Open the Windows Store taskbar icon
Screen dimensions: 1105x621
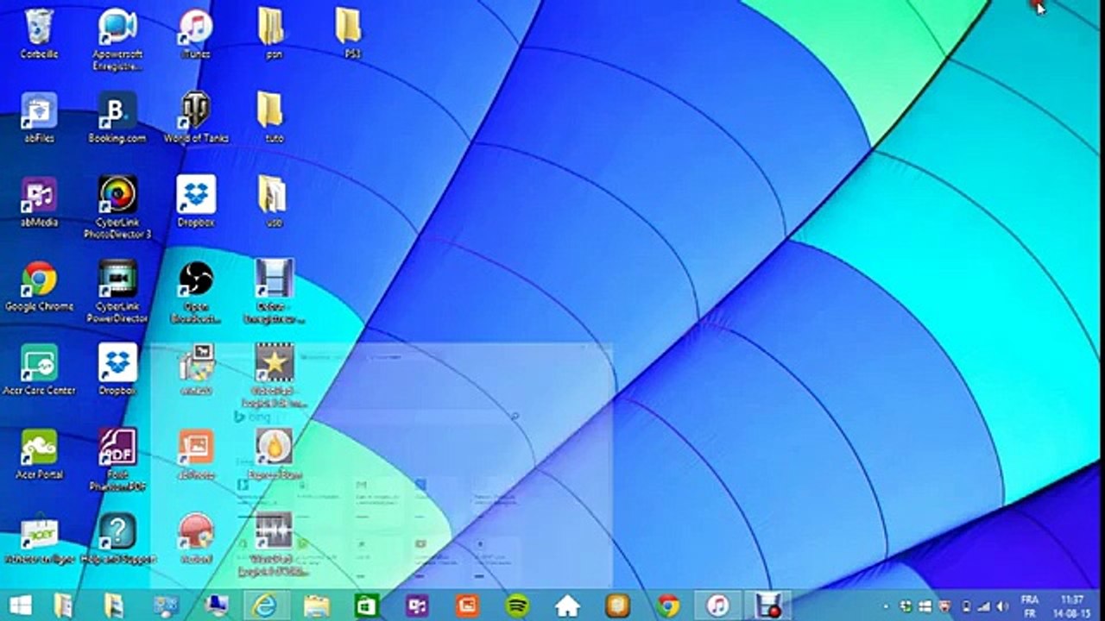tap(367, 605)
